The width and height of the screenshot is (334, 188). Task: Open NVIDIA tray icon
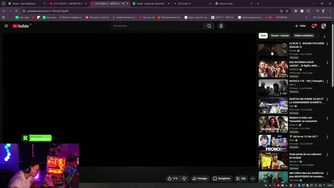[270, 185]
